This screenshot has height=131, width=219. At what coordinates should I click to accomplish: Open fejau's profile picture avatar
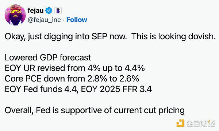[15, 15]
